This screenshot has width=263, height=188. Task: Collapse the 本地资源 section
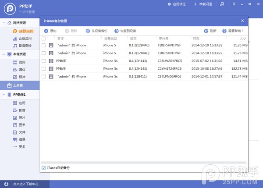[4, 54]
